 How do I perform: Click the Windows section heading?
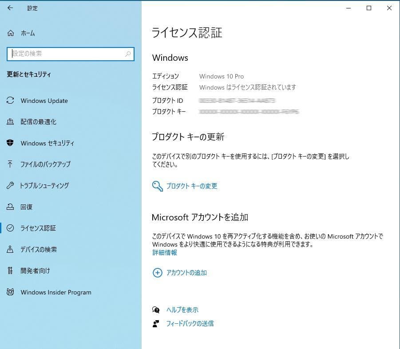170,58
